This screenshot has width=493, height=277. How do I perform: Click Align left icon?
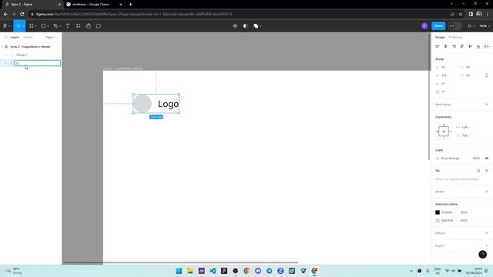tap(437, 46)
